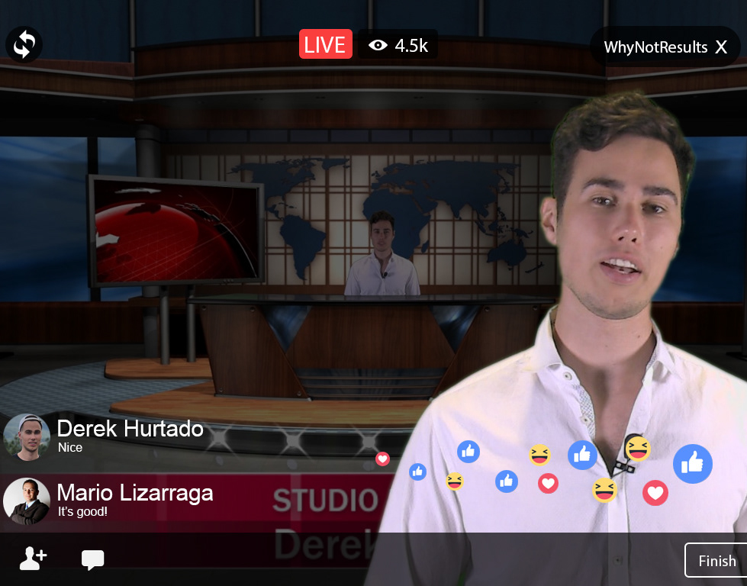Flip the camera with the switch icon
The width and height of the screenshot is (747, 586).
[24, 44]
